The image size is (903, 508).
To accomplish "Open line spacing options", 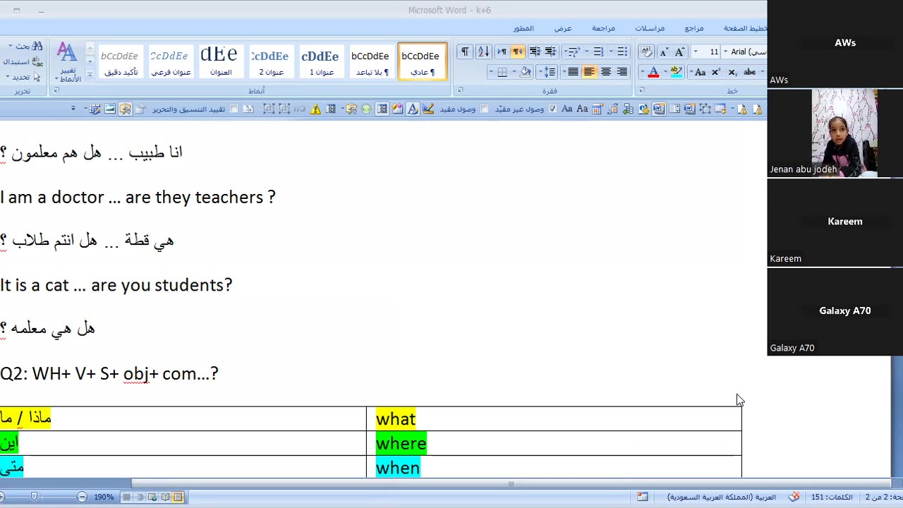I will pyautogui.click(x=548, y=72).
